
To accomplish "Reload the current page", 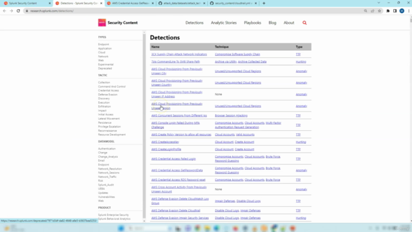I will click(18, 11).
